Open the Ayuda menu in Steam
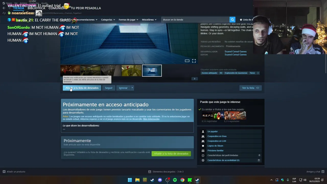This screenshot has height=184, width=327. (x=44, y=3)
